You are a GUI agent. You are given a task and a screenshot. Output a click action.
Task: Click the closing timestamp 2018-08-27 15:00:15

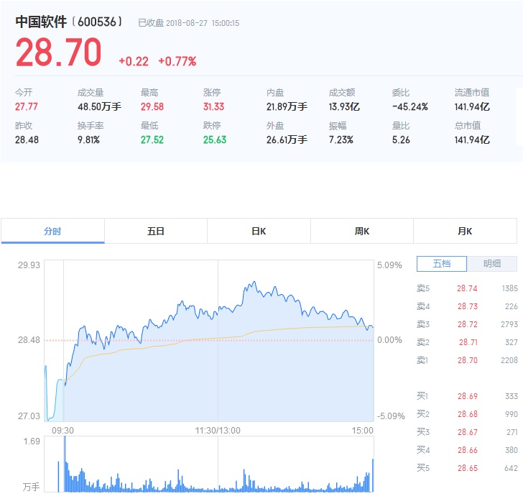pos(203,23)
